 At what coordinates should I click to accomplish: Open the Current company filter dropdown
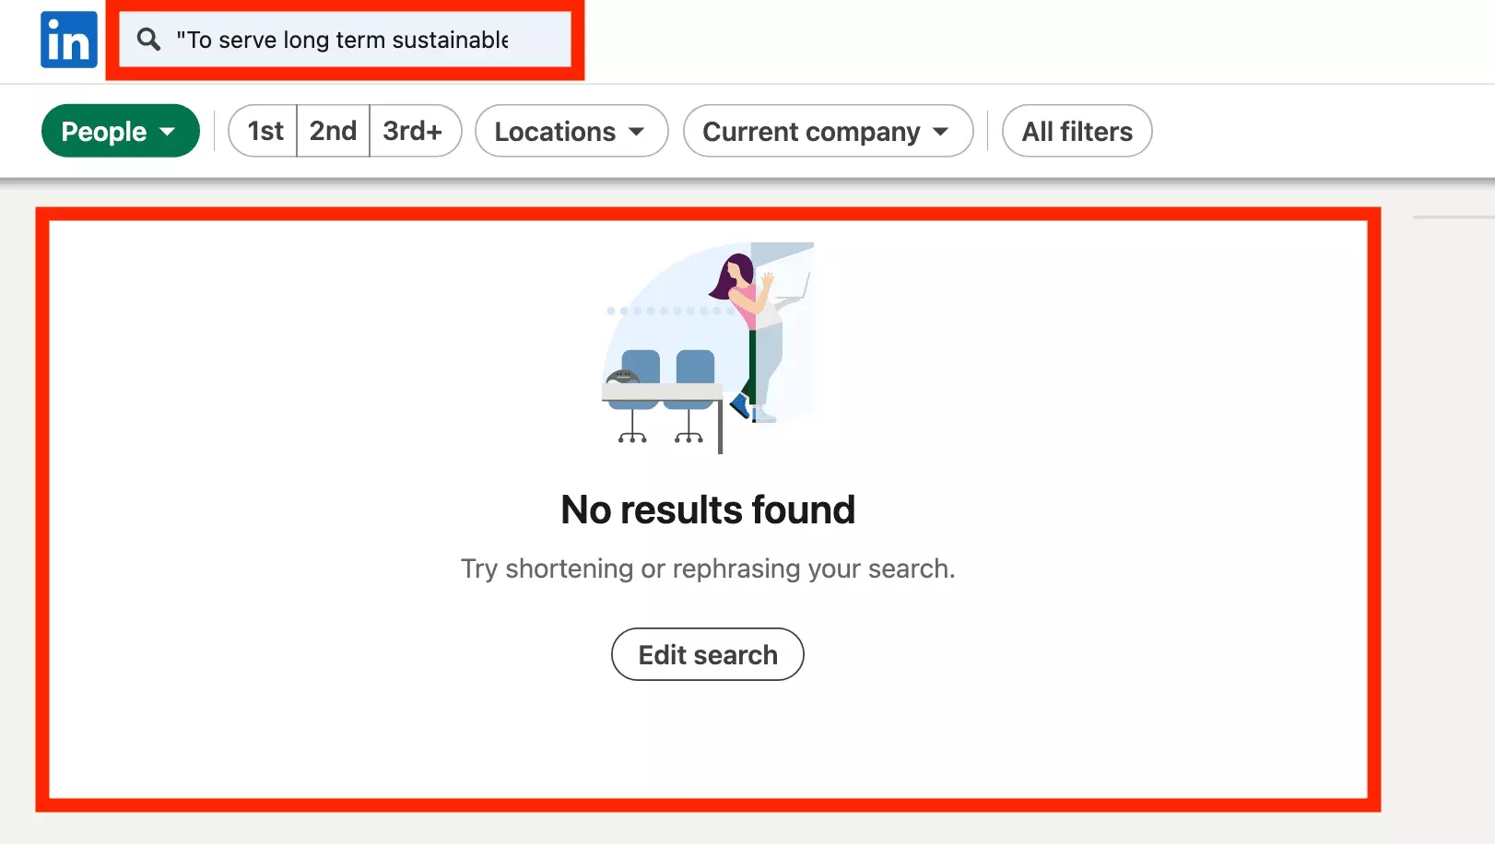[x=827, y=132]
